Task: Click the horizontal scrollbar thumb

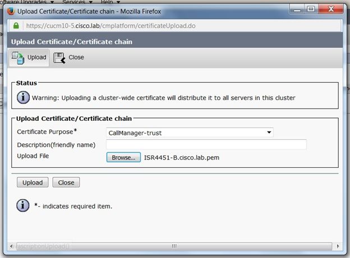Action: [174, 246]
